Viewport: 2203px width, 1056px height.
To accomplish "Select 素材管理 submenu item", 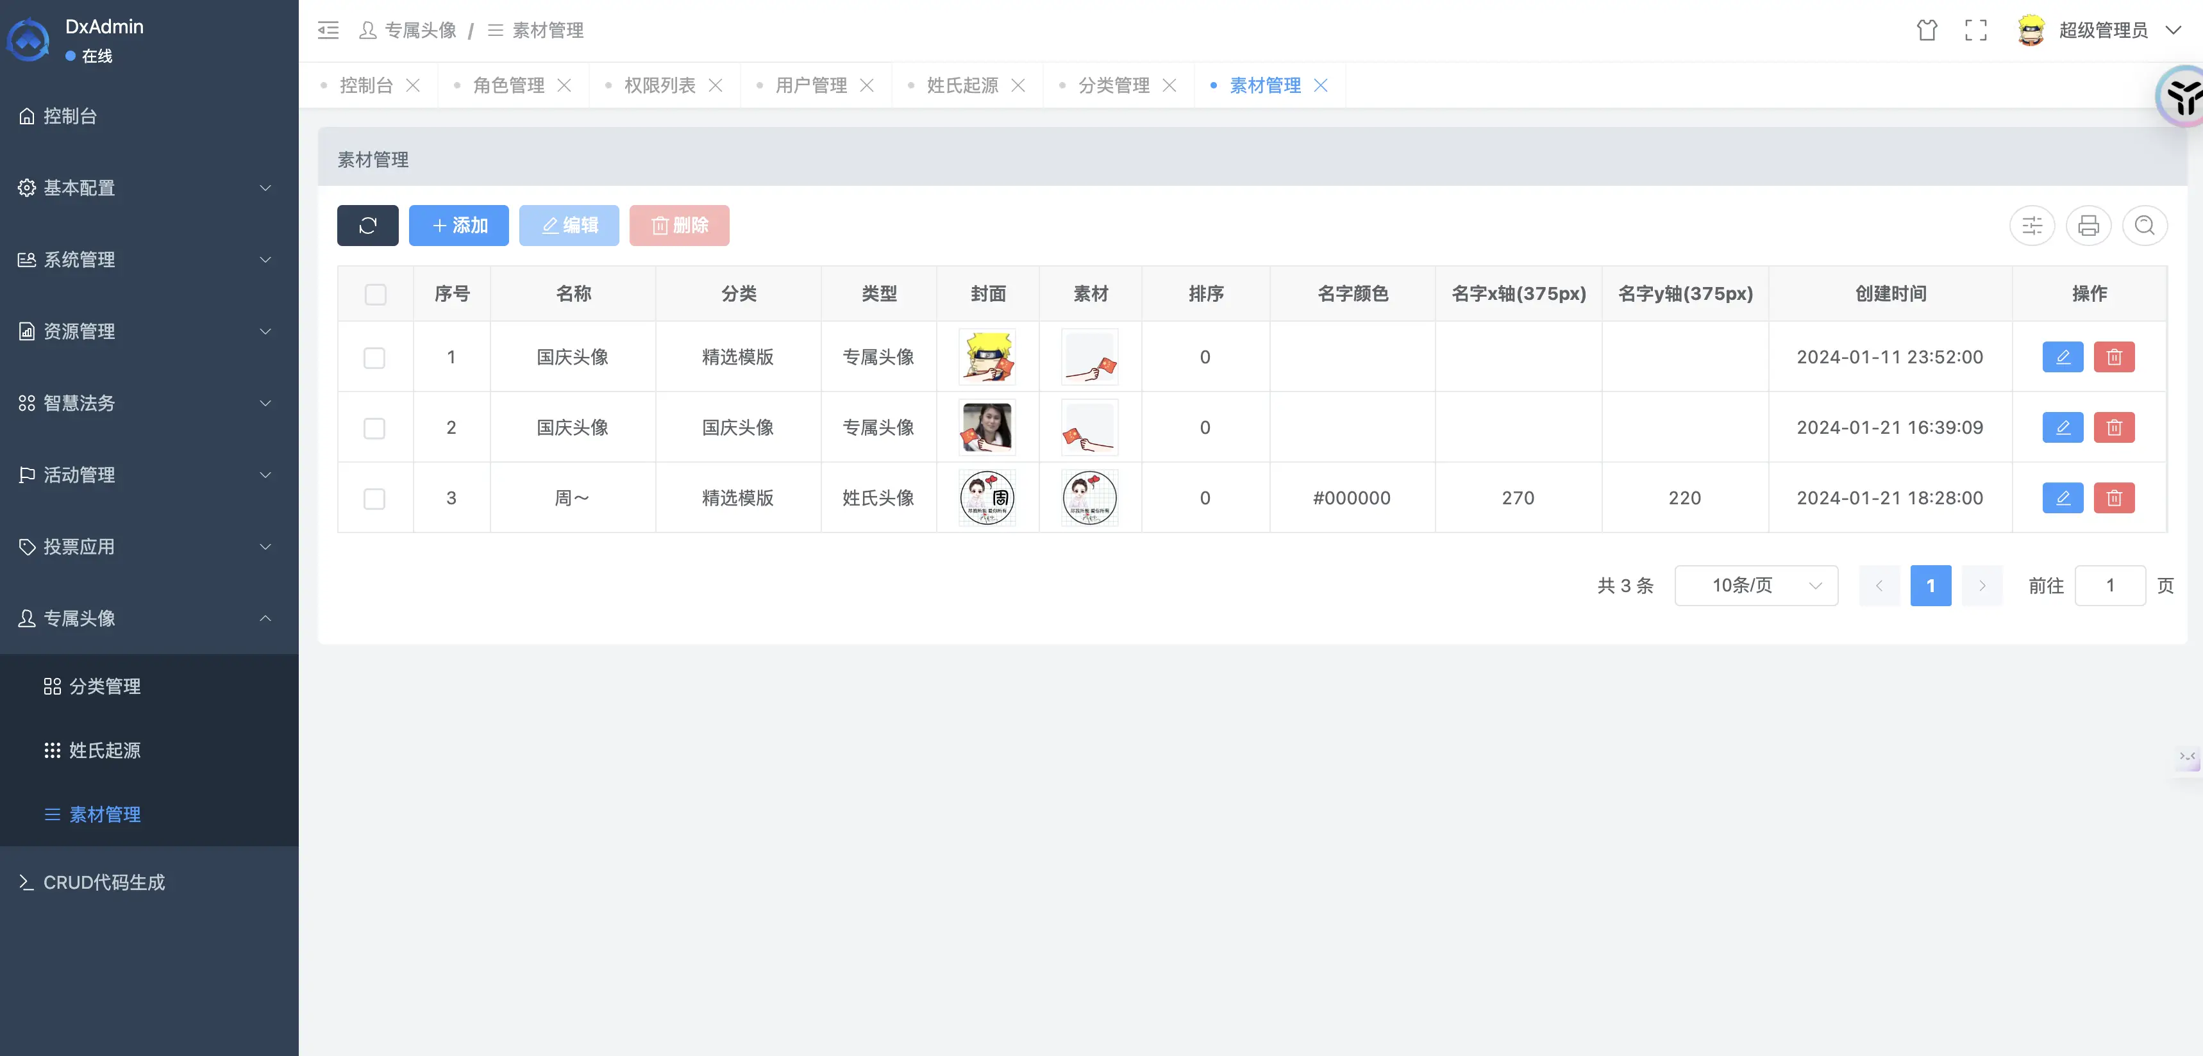I will pyautogui.click(x=149, y=815).
